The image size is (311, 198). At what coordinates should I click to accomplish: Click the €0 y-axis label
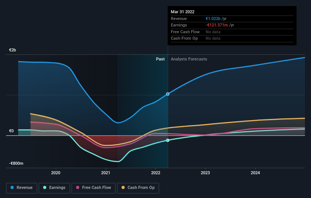11,131
